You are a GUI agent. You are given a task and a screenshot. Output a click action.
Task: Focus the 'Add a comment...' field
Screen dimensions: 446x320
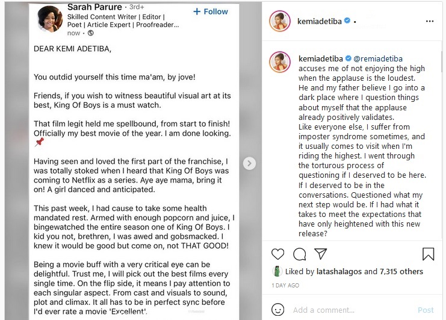coord(349,310)
